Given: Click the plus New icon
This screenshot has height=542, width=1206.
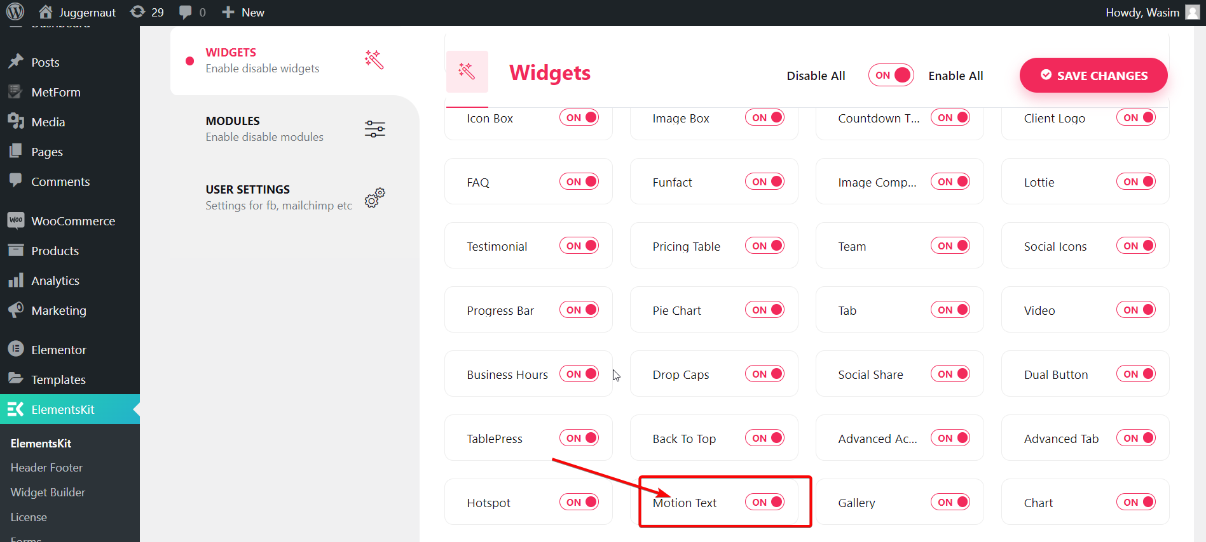Looking at the screenshot, I should click(228, 12).
